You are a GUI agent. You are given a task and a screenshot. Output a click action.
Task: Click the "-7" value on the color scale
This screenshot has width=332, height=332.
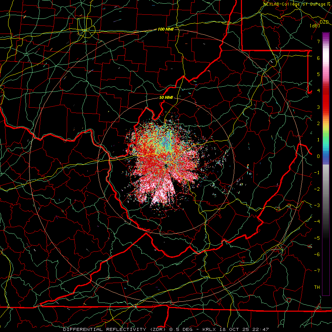pyautogui.click(x=317, y=271)
